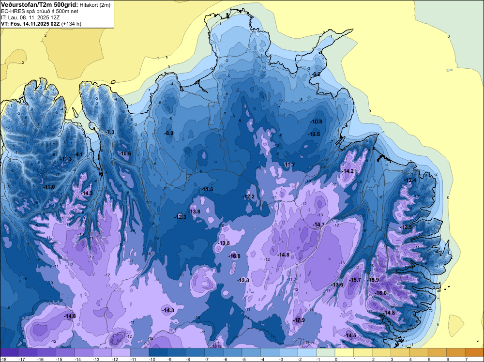This screenshot has width=484, height=362.
Task: Click the -10.5 temperature value
Action: 315,134
